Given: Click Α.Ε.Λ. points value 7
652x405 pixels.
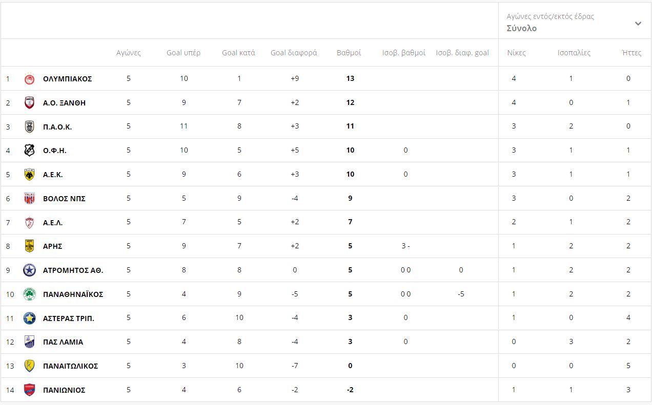Looking at the screenshot, I should click(350, 222).
